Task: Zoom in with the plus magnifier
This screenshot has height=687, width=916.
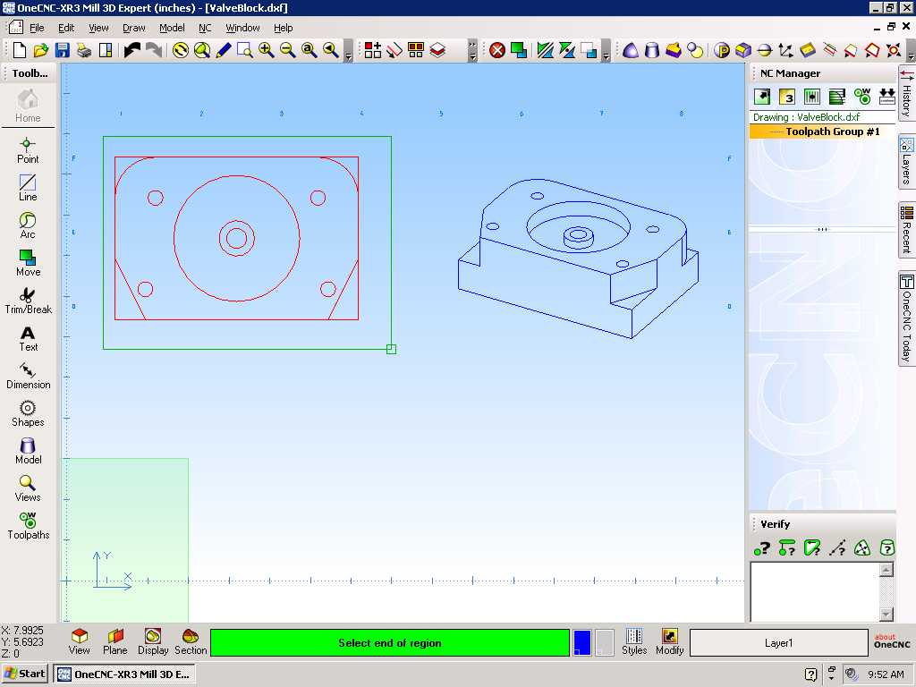Action: click(267, 50)
